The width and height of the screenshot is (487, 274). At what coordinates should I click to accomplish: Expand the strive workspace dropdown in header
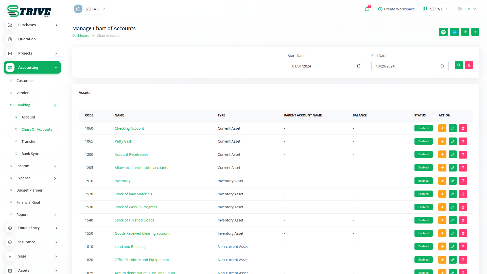pos(436,9)
